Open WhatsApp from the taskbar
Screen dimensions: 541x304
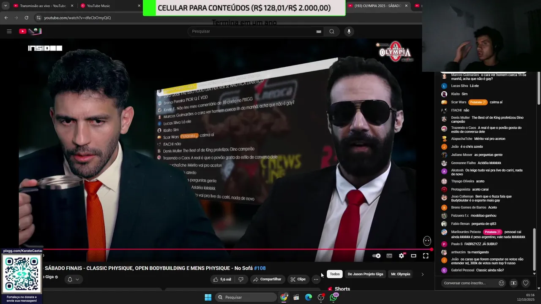pos(333,297)
